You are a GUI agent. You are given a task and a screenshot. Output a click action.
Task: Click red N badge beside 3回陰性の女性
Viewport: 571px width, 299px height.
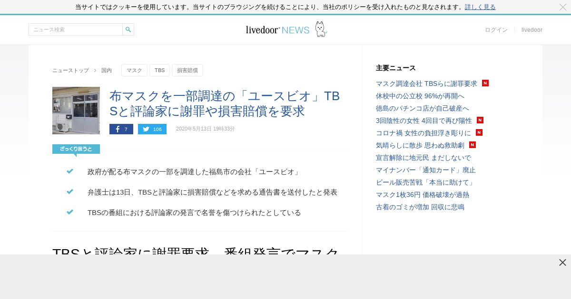pyautogui.click(x=480, y=120)
